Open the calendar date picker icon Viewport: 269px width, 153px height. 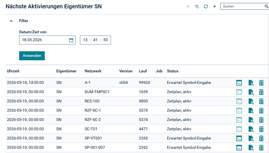pos(71,40)
